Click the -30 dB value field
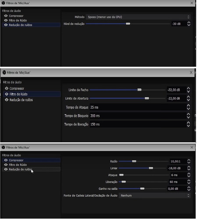 tap(179, 24)
